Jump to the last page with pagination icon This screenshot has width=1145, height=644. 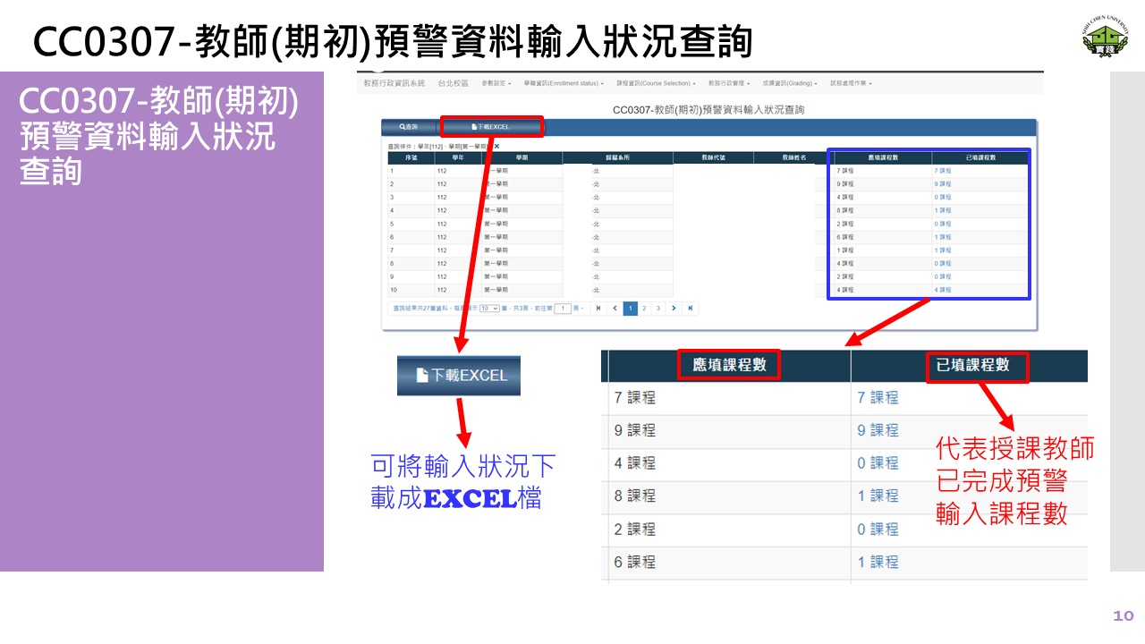[x=690, y=309]
